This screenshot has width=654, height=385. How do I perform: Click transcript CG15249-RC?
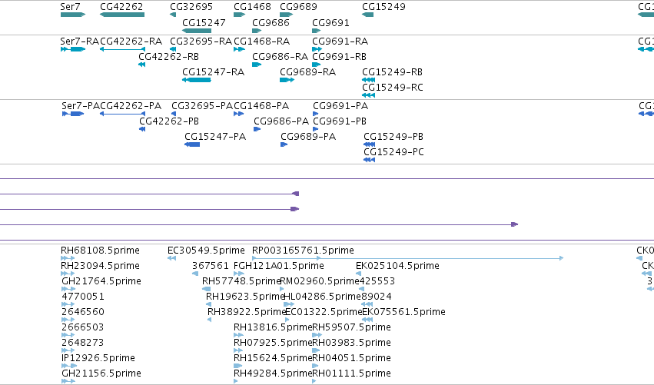pos(393,88)
